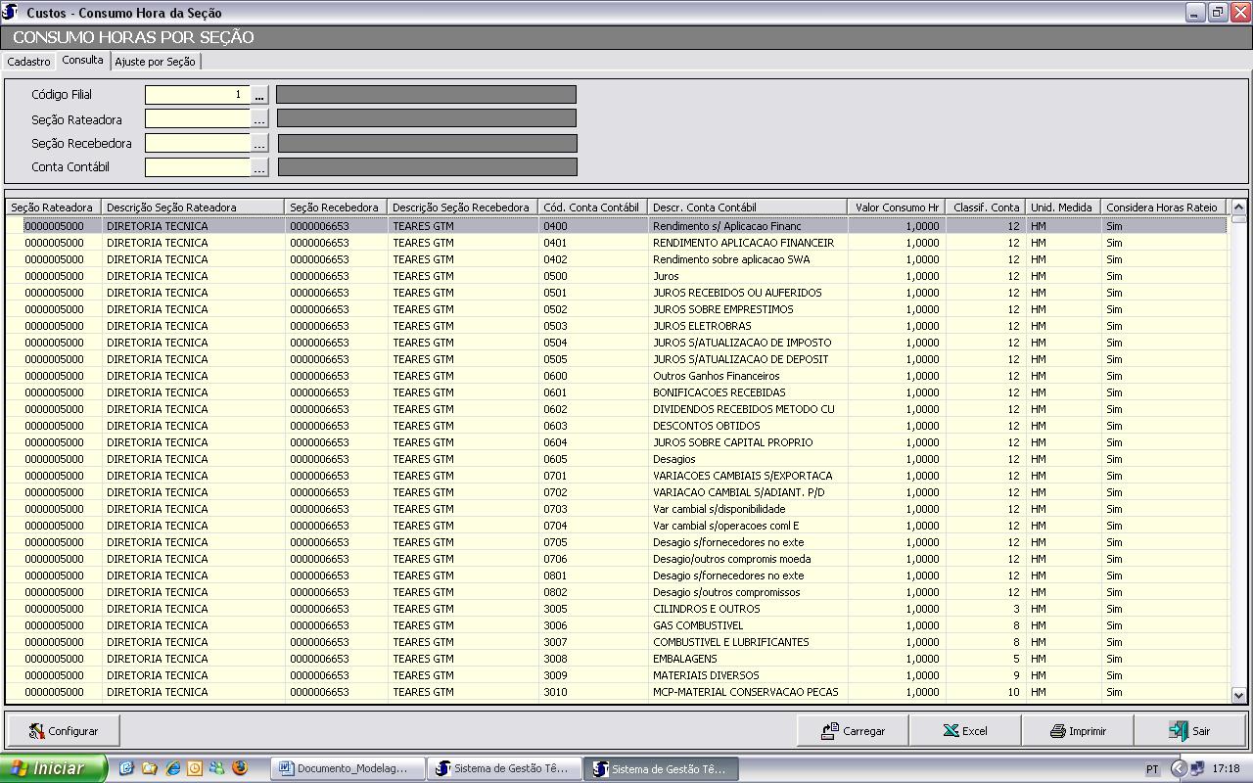Exit the screen with the Sair button
The height and width of the screenshot is (783, 1253).
pyautogui.click(x=1189, y=731)
